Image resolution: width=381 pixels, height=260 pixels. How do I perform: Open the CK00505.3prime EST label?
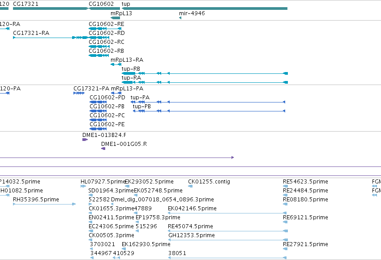click(111, 236)
